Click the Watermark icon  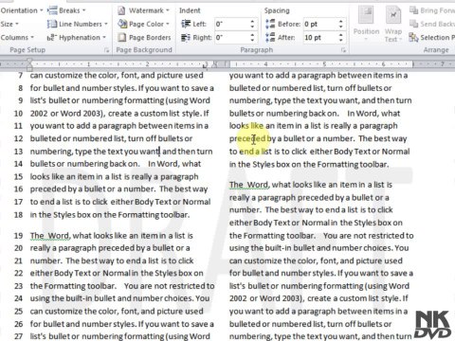(x=121, y=10)
